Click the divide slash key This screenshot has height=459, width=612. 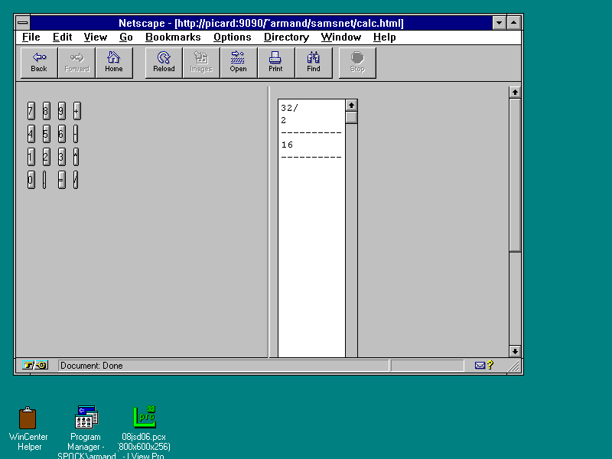tap(76, 180)
